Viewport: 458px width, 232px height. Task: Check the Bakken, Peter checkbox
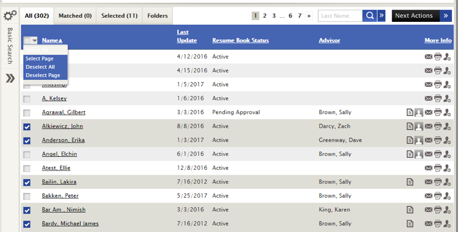27,196
